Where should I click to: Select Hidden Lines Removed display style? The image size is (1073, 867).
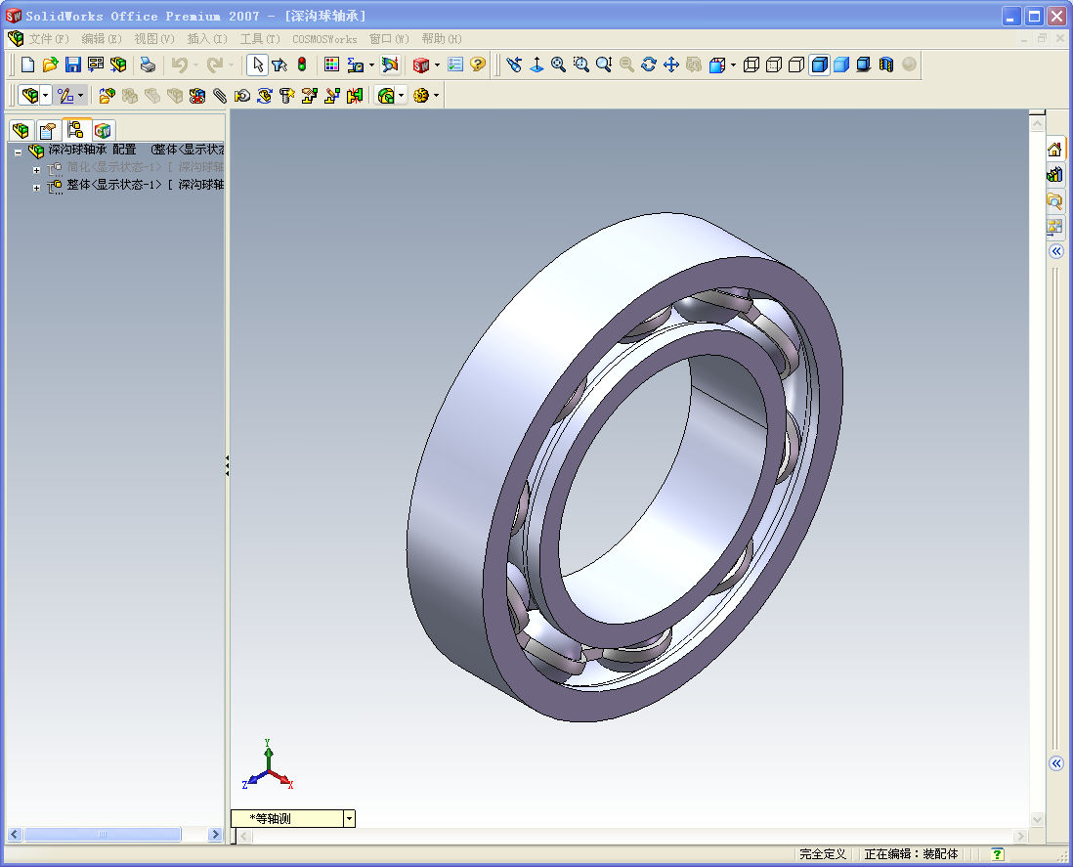(796, 65)
